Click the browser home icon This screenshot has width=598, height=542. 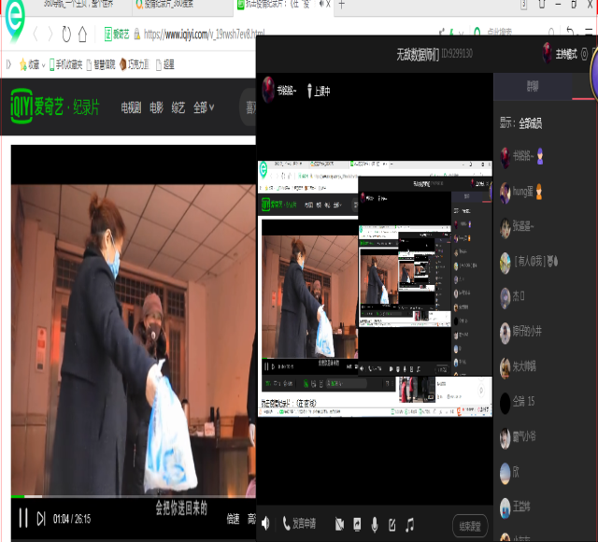83,35
